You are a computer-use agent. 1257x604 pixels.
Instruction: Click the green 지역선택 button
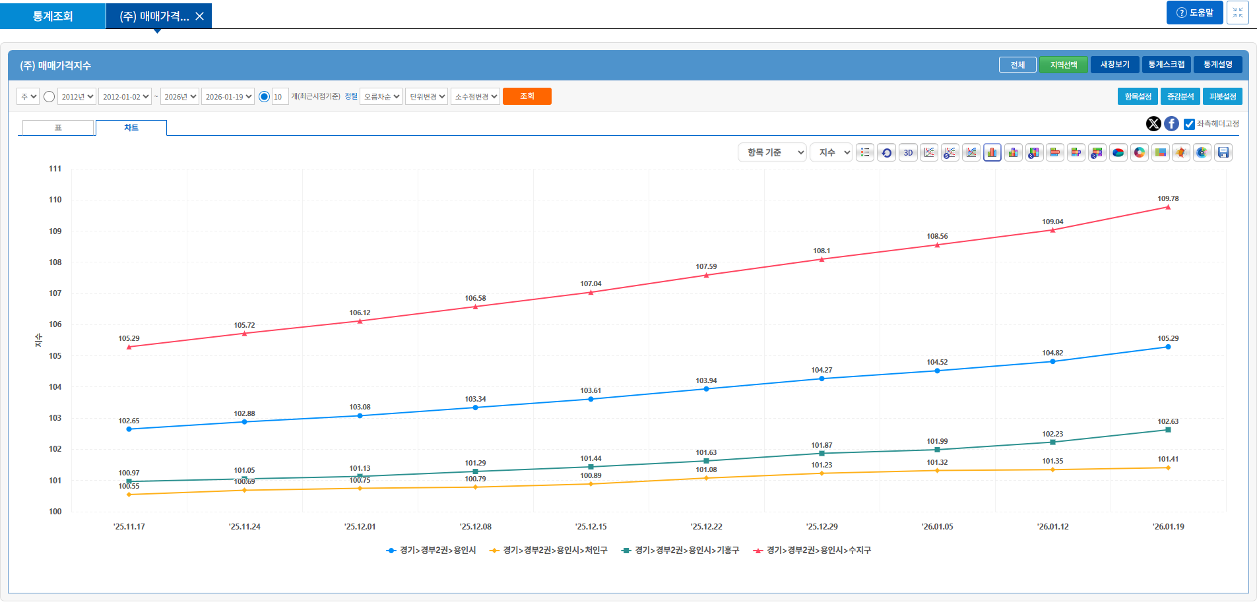click(x=1064, y=65)
